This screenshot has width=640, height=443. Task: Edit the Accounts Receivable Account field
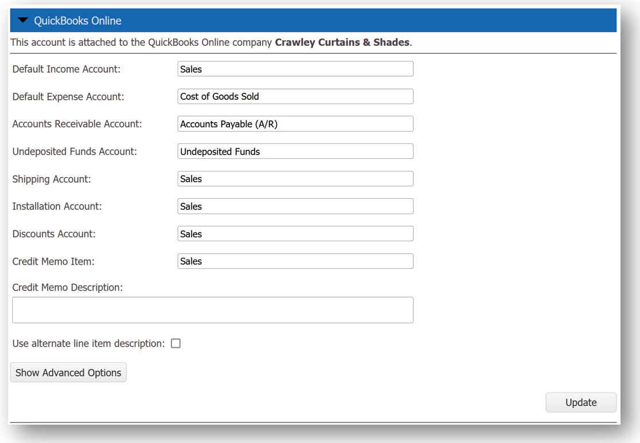pyautogui.click(x=295, y=124)
